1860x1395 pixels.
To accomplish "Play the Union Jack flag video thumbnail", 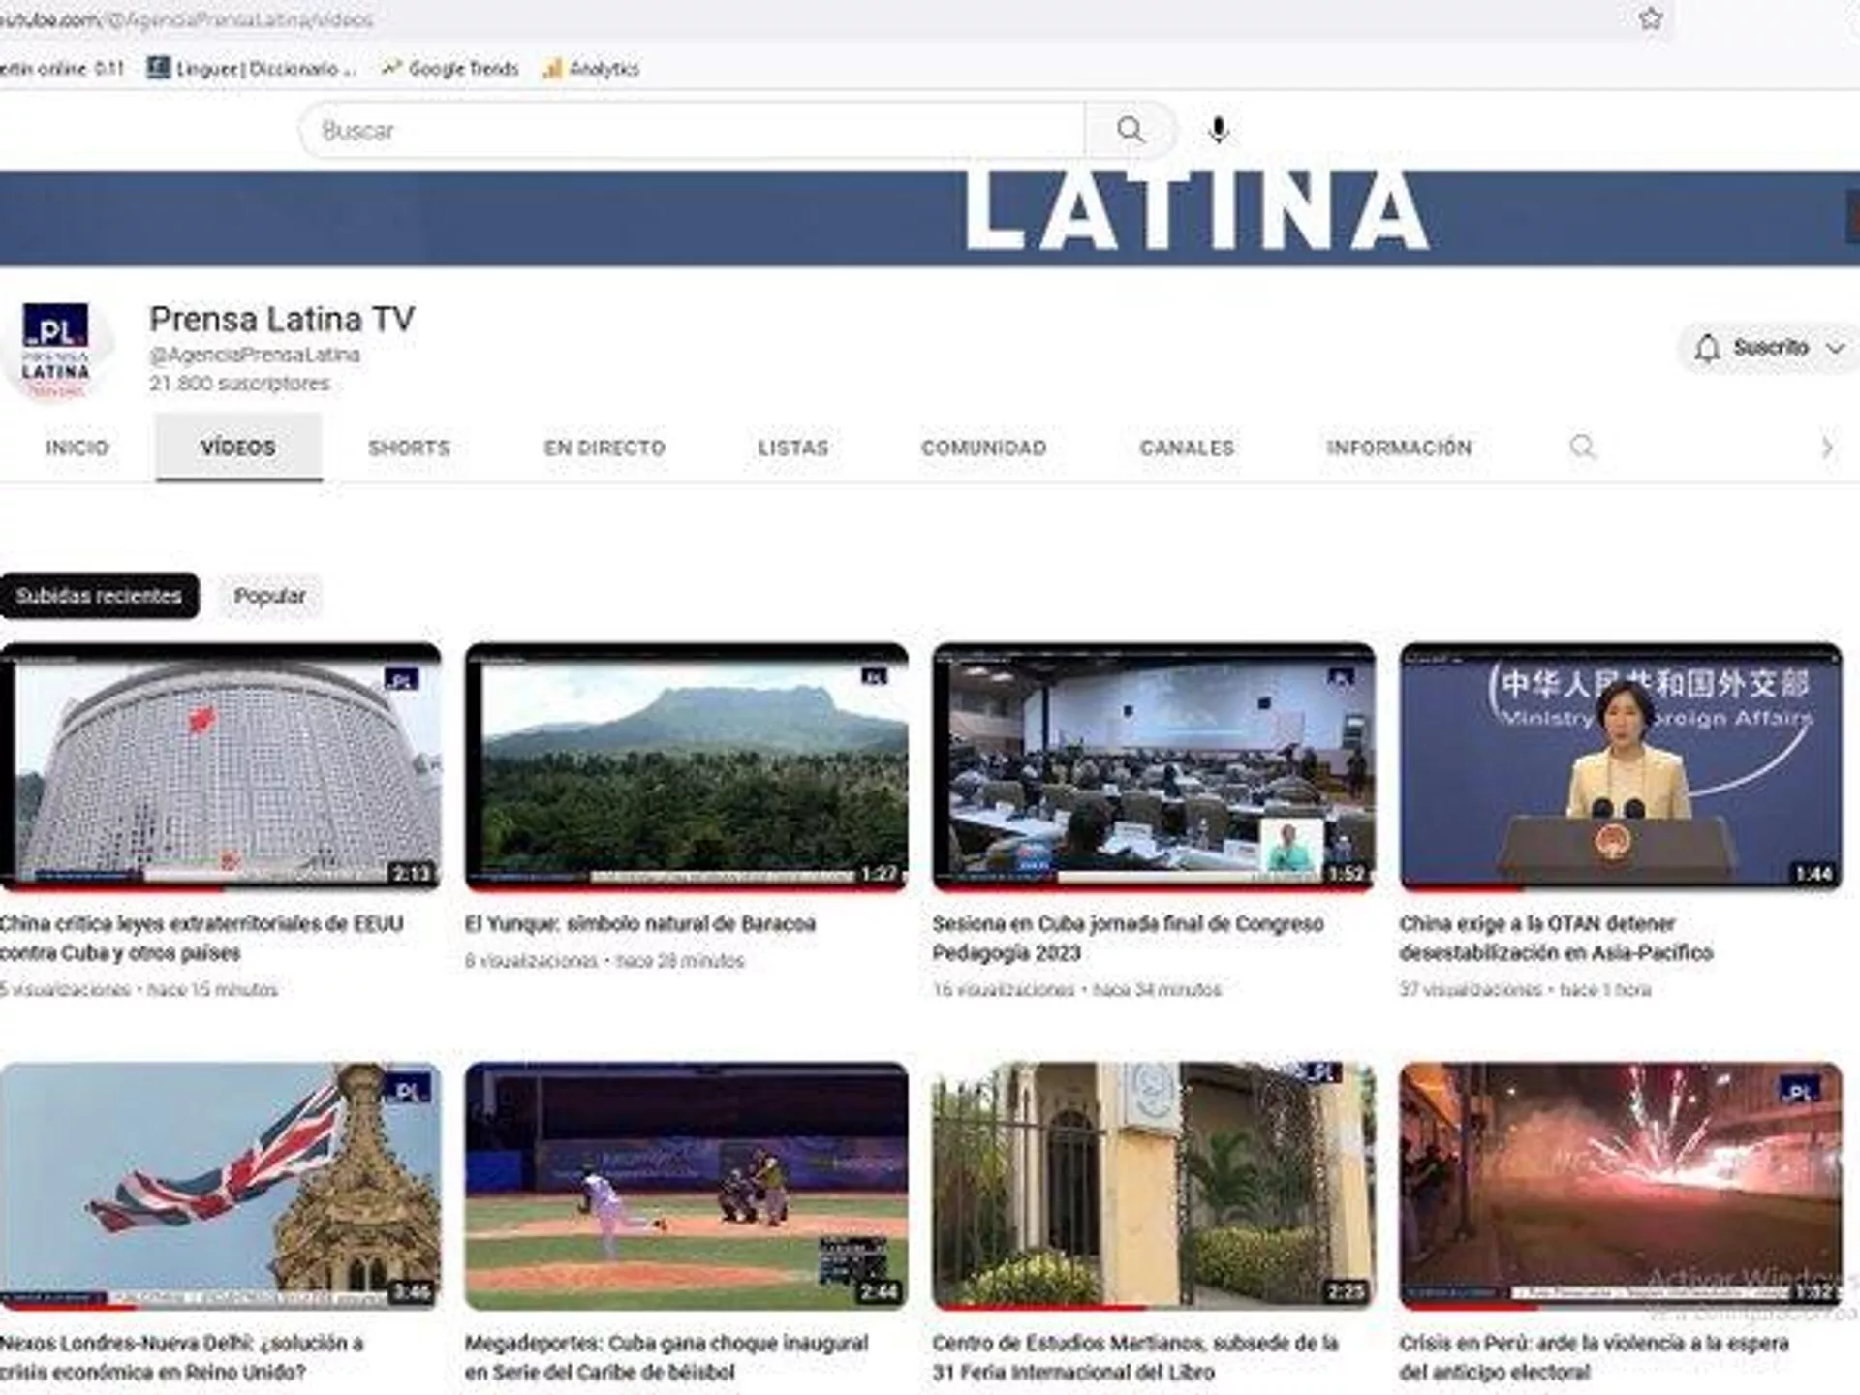I will pos(220,1187).
